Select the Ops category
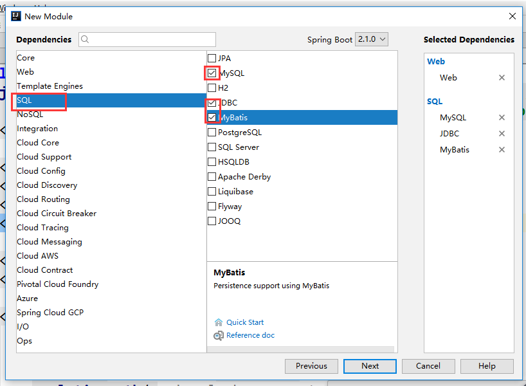 (x=111, y=341)
